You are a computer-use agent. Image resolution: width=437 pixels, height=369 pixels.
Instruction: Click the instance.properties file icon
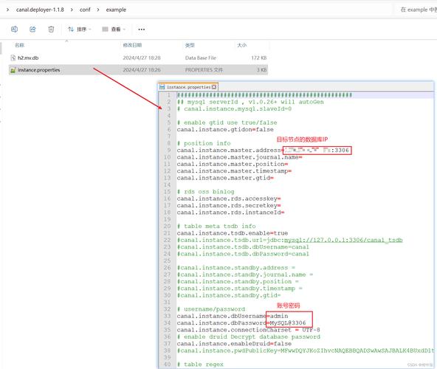click(13, 70)
